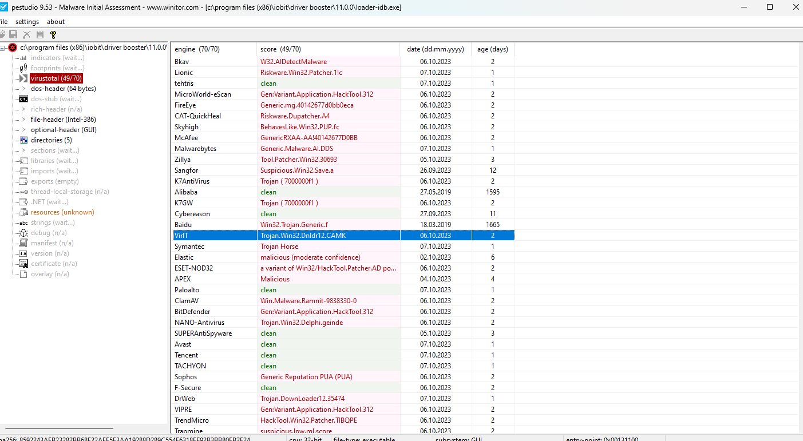Click the version 1.0 icon
The height and width of the screenshot is (441, 803).
click(23, 253)
